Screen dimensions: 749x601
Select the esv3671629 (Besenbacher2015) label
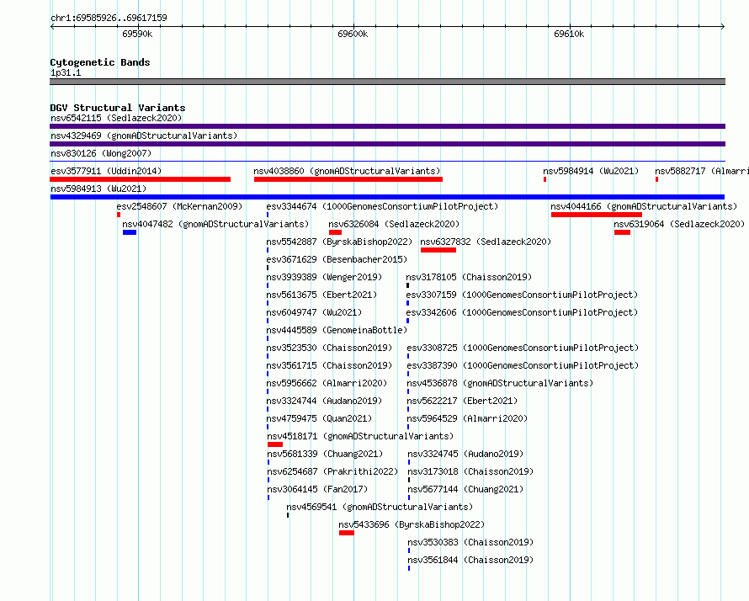(x=337, y=259)
